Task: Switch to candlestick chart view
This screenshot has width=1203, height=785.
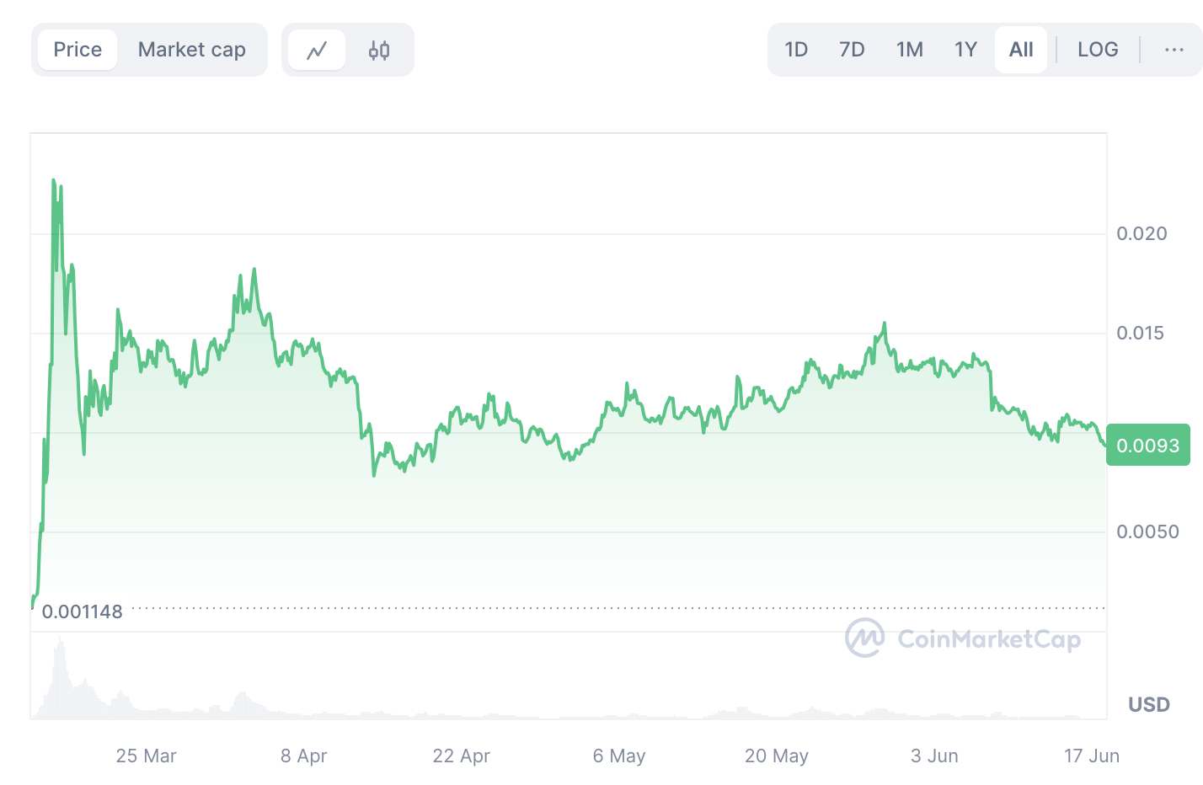Action: [x=378, y=50]
